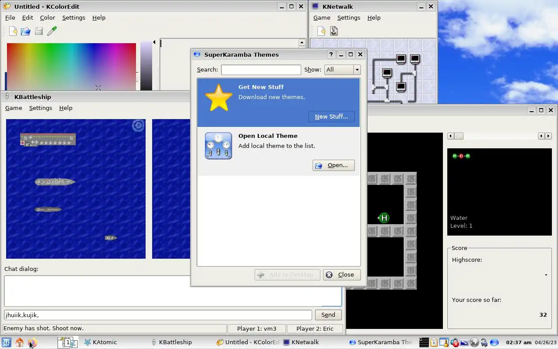
Task: Click the second toolbar icon in KNetwalk
Action: click(x=334, y=31)
